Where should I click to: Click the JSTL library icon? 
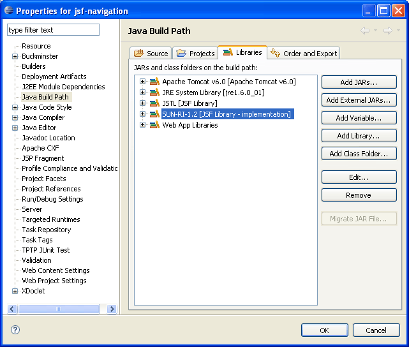pos(154,103)
